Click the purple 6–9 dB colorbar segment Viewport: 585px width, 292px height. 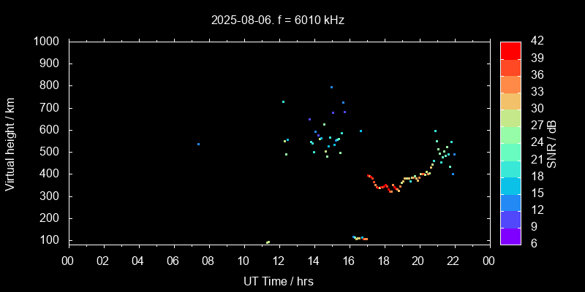510,235
